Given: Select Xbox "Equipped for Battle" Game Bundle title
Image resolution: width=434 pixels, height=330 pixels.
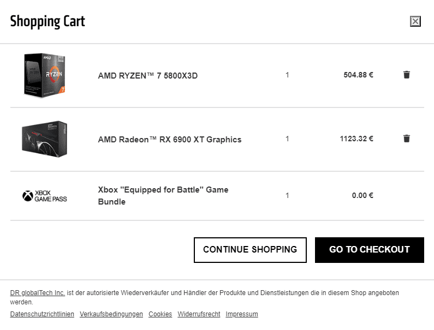Looking at the screenshot, I should [x=163, y=196].
